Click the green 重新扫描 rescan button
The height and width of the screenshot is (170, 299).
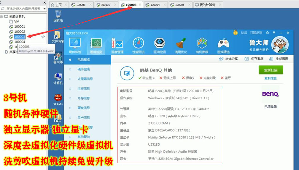pyautogui.click(x=271, y=70)
